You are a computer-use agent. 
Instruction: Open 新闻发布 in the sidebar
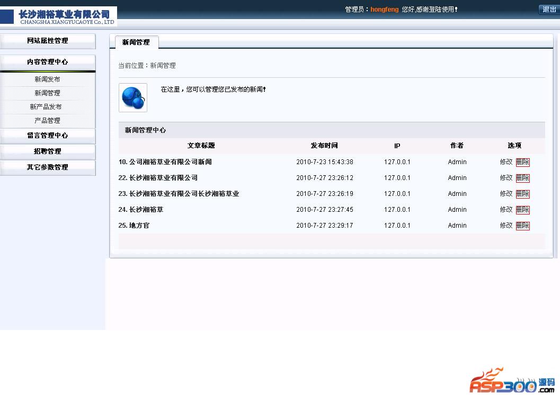click(x=48, y=79)
